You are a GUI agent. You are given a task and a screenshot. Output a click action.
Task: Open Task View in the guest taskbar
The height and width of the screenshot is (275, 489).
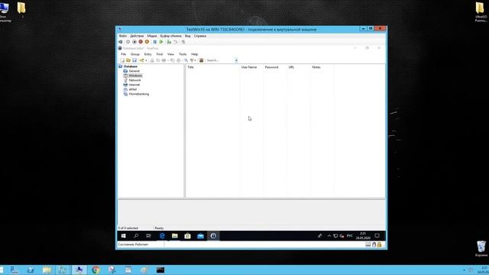(149, 236)
